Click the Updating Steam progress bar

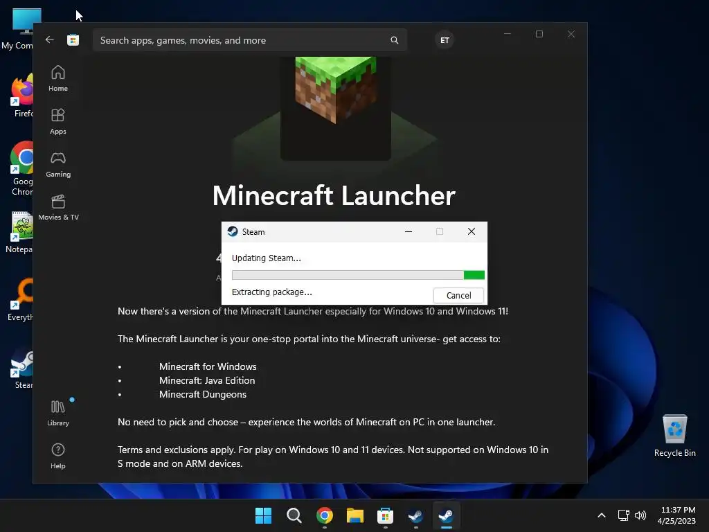click(358, 275)
